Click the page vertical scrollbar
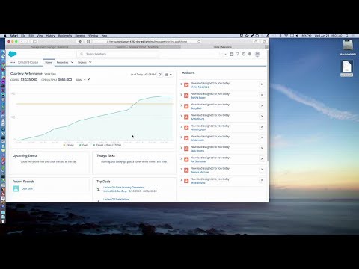 tap(268, 106)
